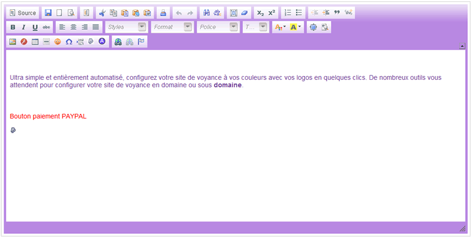The width and height of the screenshot is (471, 237).
Task: Center align the text
Action: tap(73, 27)
